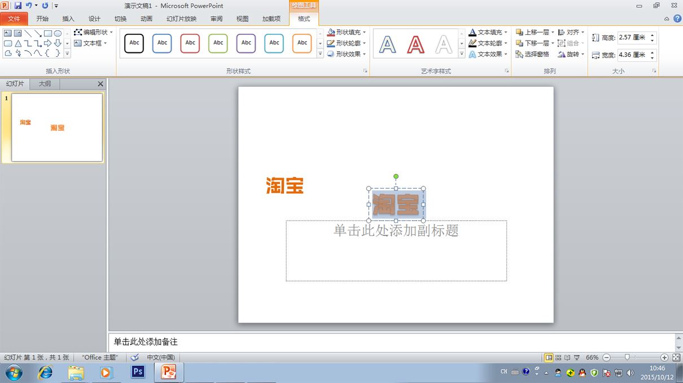The width and height of the screenshot is (683, 383).
Task: Undo the last action
Action: [x=29, y=6]
